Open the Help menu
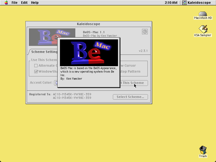This screenshot has height=162, width=216. (35, 3)
